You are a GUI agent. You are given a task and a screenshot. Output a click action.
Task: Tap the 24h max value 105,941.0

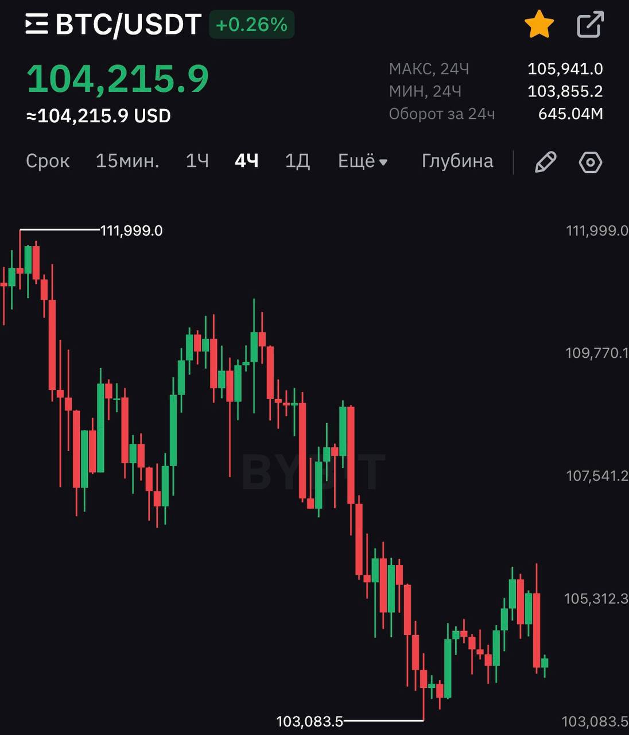coord(565,69)
